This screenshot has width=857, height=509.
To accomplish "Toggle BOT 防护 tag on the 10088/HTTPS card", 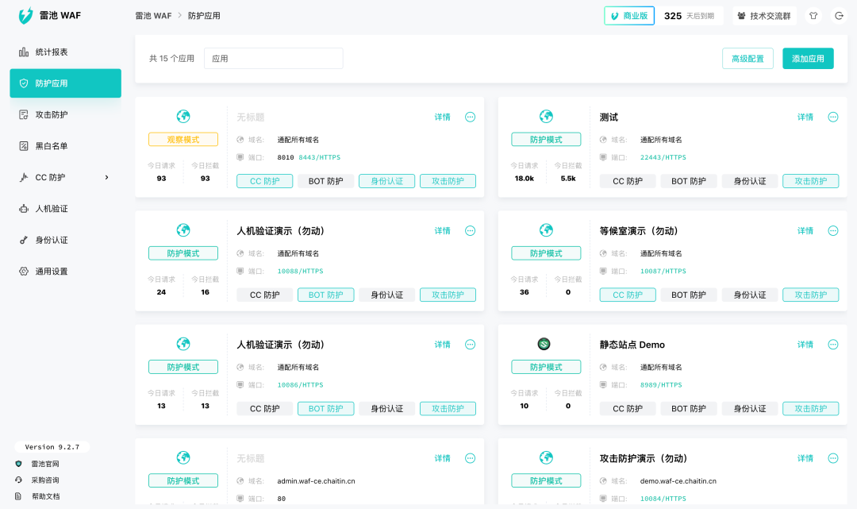I will click(x=326, y=295).
